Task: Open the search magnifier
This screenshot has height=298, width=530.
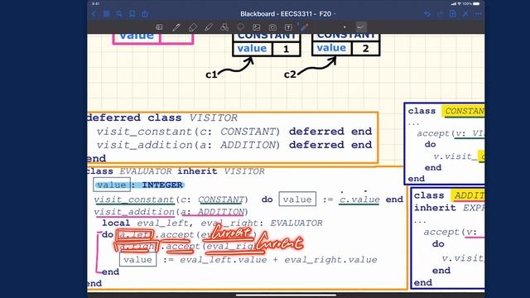Action: coord(119,14)
